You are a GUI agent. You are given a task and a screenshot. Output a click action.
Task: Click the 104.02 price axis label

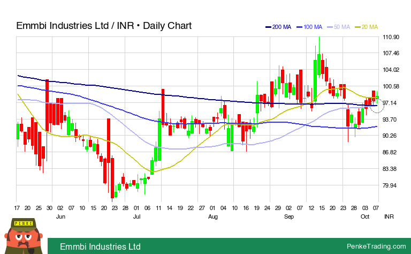[x=391, y=70]
